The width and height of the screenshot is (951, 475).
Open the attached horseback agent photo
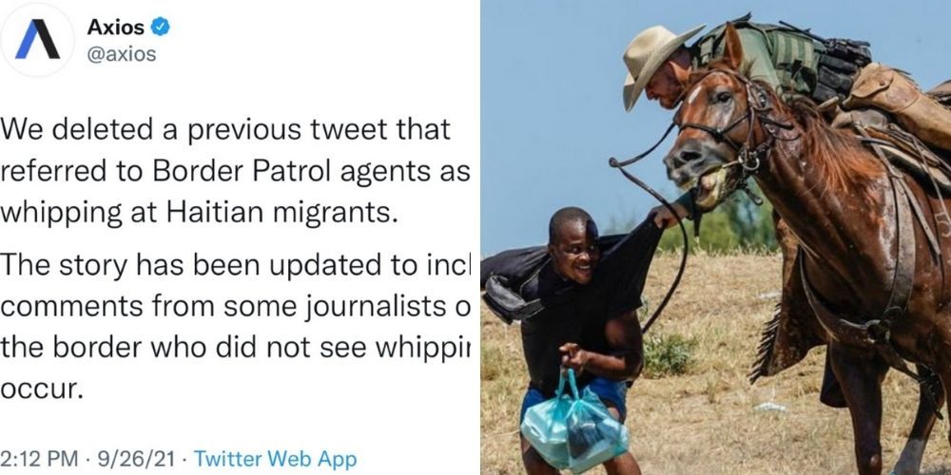click(x=716, y=237)
